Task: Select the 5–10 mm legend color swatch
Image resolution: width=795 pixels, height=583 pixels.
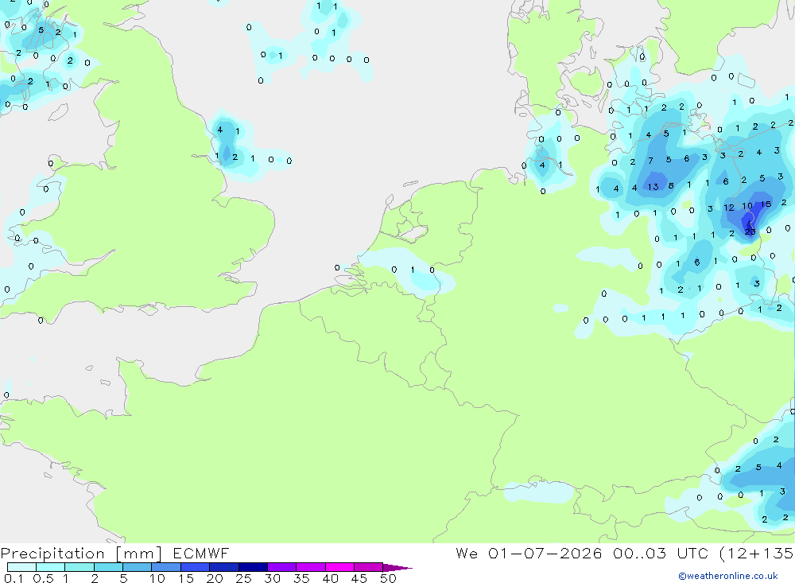Action: tap(138, 567)
